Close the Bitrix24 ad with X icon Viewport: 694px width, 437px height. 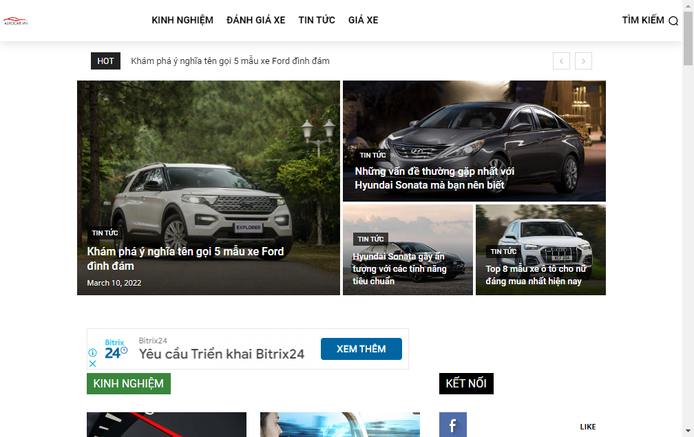92,363
